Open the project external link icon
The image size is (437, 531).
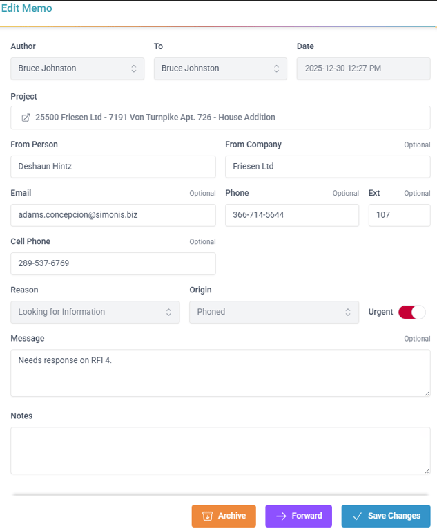(x=26, y=118)
